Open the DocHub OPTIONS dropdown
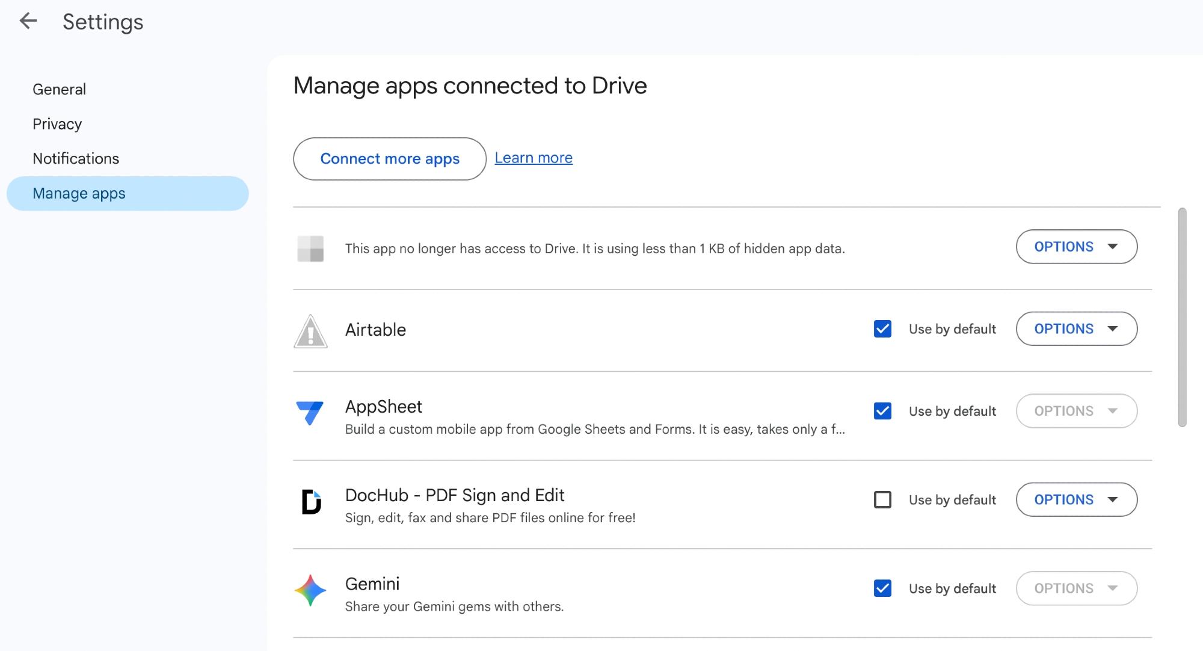 [x=1076, y=500]
